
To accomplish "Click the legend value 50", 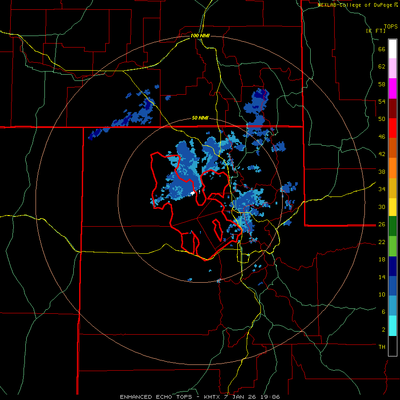I will 382,119.
